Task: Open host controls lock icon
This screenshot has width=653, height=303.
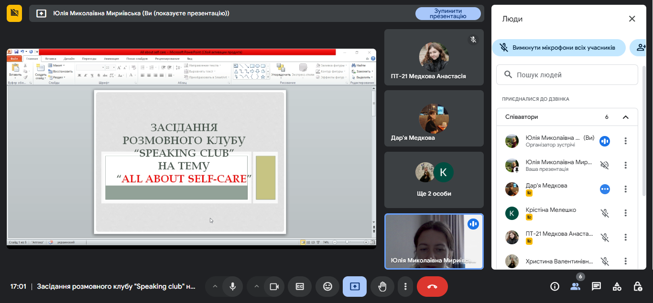Action: [638, 286]
